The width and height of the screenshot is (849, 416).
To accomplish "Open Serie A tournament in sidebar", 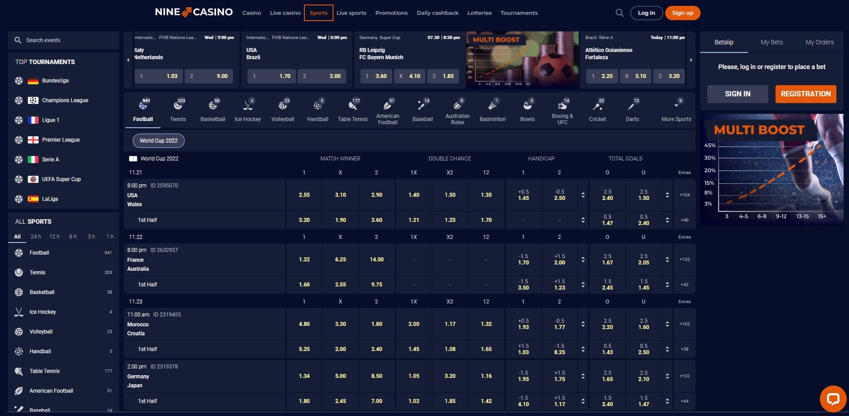I will tap(64, 160).
